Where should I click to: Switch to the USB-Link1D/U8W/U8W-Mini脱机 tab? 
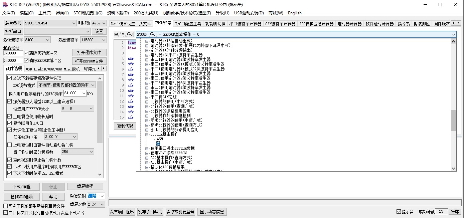click(53, 69)
